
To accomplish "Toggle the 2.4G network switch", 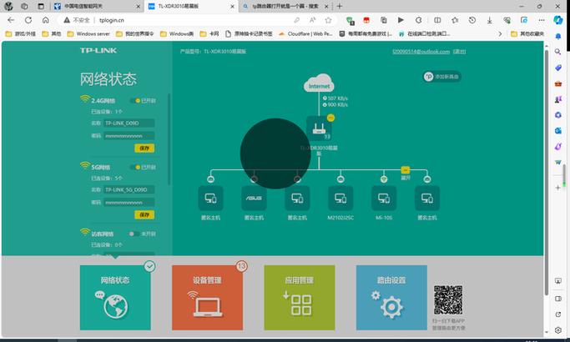I will pyautogui.click(x=134, y=101).
